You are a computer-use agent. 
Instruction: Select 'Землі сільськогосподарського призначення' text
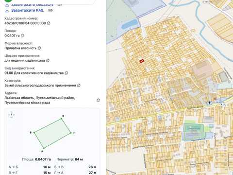pyautogui.click(x=40, y=86)
